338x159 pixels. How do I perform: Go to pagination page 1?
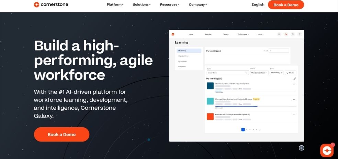pos(243,130)
